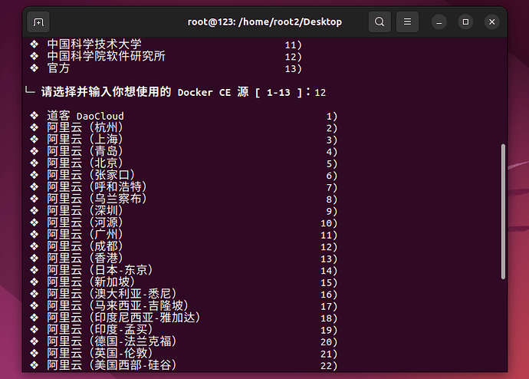Click the 阿里云（新加坡）entry
Screen dimensions: 529x379
coord(91,282)
